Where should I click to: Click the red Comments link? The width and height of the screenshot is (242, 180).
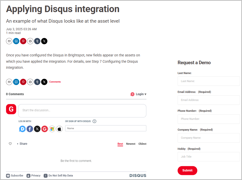click(x=55, y=82)
